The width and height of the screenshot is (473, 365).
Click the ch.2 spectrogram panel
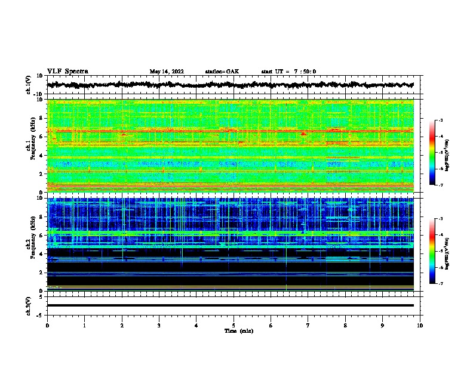click(x=231, y=245)
